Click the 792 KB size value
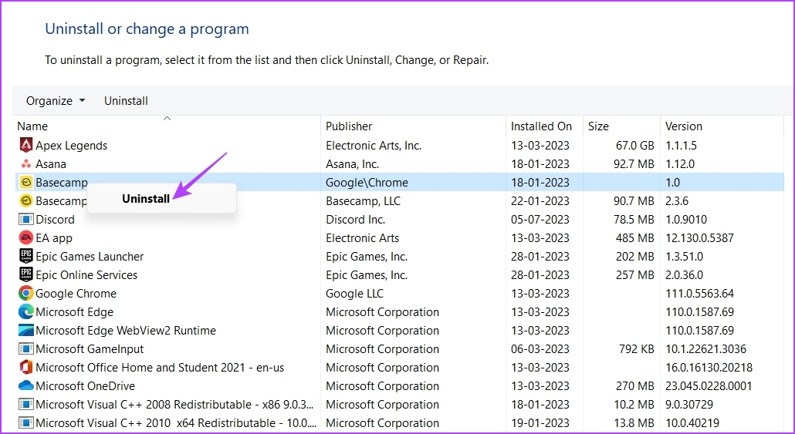Image resolution: width=795 pixels, height=434 pixels. point(636,349)
